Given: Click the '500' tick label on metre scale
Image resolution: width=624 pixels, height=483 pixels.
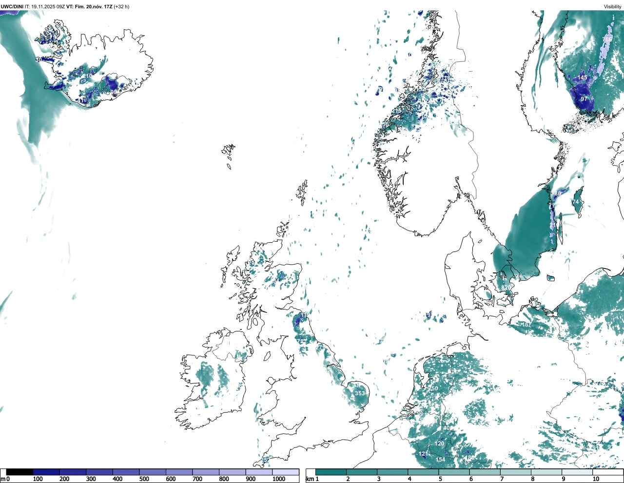Looking at the screenshot, I should point(144,479).
